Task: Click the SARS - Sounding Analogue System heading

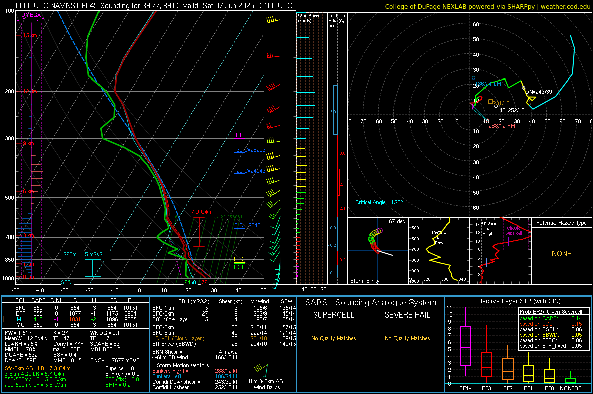Action: pos(371,303)
